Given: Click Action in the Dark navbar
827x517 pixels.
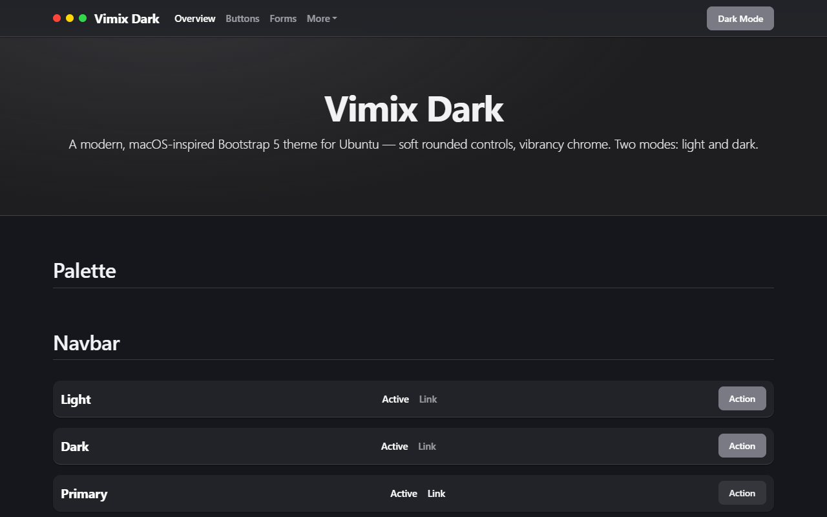Looking at the screenshot, I should click(x=742, y=446).
